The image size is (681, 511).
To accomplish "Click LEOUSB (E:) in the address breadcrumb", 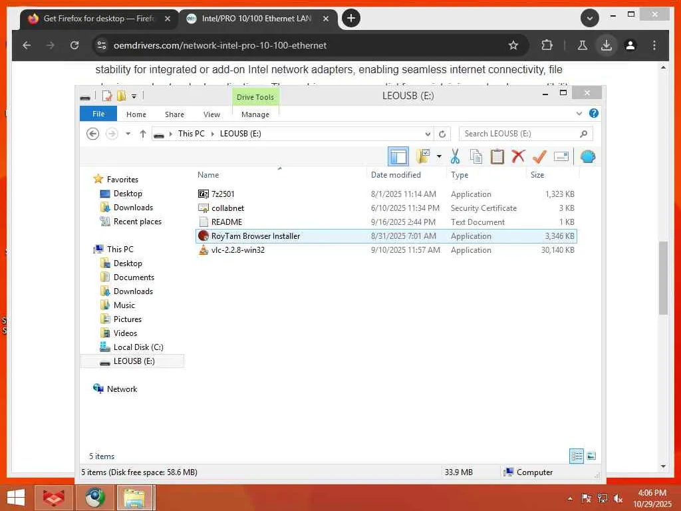I will 241,134.
